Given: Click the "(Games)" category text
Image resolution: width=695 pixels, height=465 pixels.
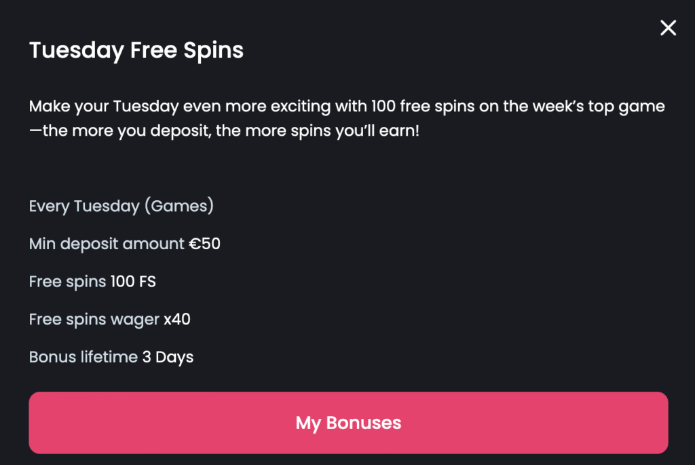Looking at the screenshot, I should pos(179,206).
